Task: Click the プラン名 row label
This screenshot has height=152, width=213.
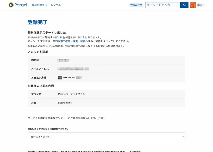Action: [x=36, y=94]
